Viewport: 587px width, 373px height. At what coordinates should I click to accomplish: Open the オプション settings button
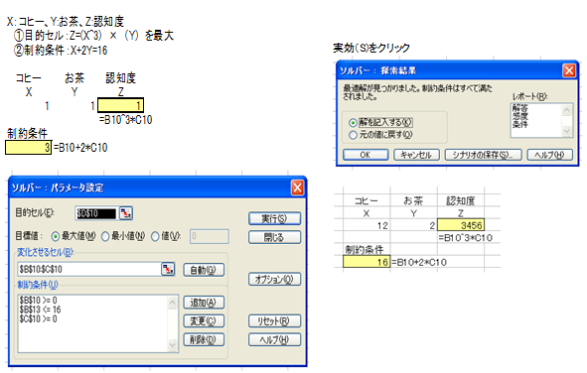(x=274, y=279)
